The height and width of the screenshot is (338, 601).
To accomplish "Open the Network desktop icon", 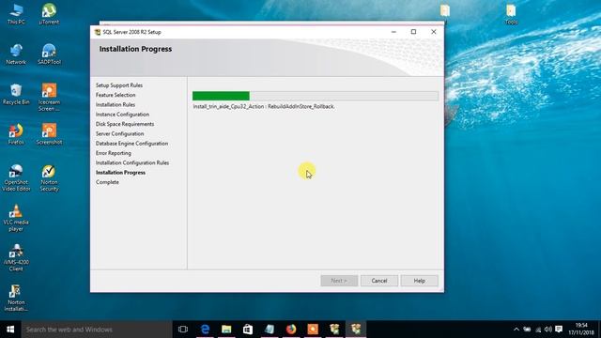I will tap(16, 54).
